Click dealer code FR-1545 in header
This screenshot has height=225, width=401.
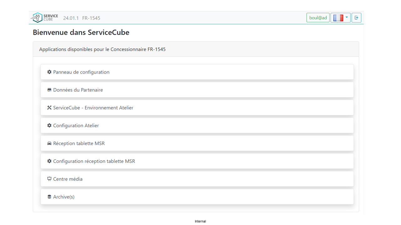[x=91, y=18]
